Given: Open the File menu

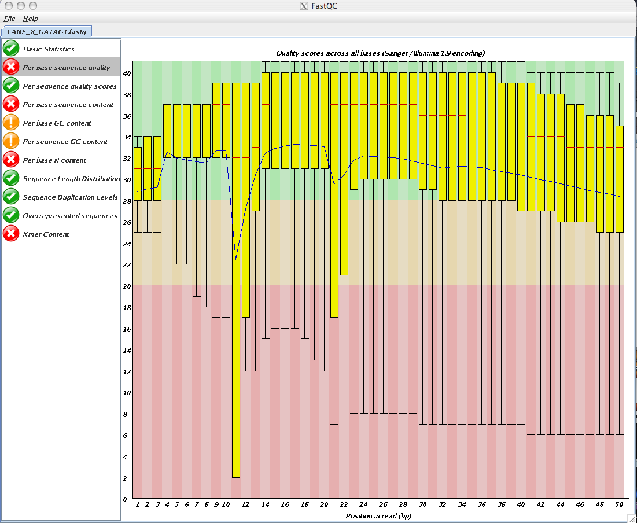Looking at the screenshot, I should coord(9,19).
